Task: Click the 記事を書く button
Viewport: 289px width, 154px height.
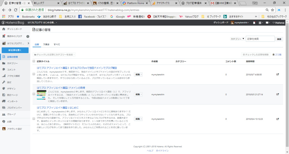Action: coord(15,50)
